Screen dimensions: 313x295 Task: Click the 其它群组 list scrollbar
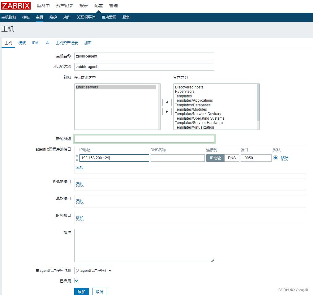[258, 103]
